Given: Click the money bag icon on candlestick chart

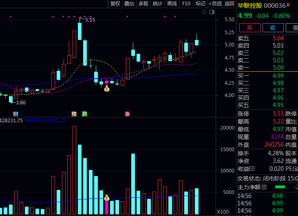Looking at the screenshot, I should coord(107,88).
